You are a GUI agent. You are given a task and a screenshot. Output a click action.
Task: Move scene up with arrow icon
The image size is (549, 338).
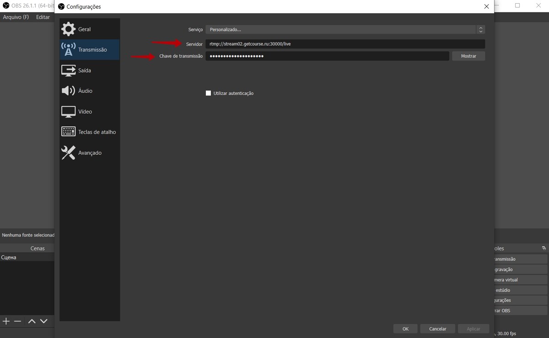pos(32,321)
